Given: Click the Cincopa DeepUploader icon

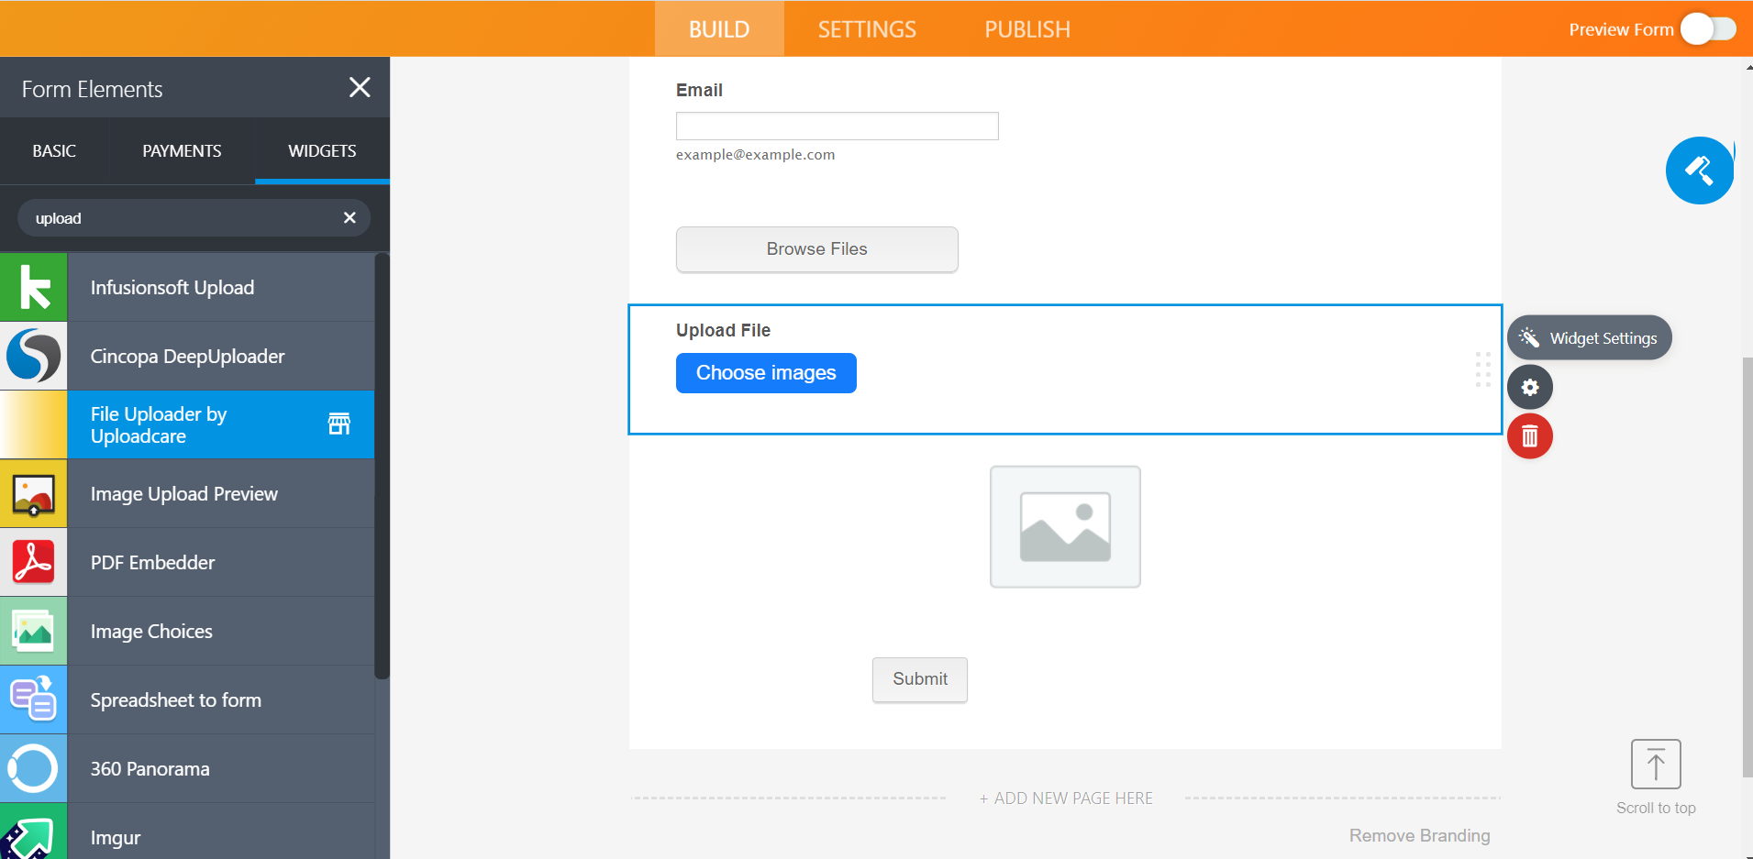Looking at the screenshot, I should tap(34, 356).
